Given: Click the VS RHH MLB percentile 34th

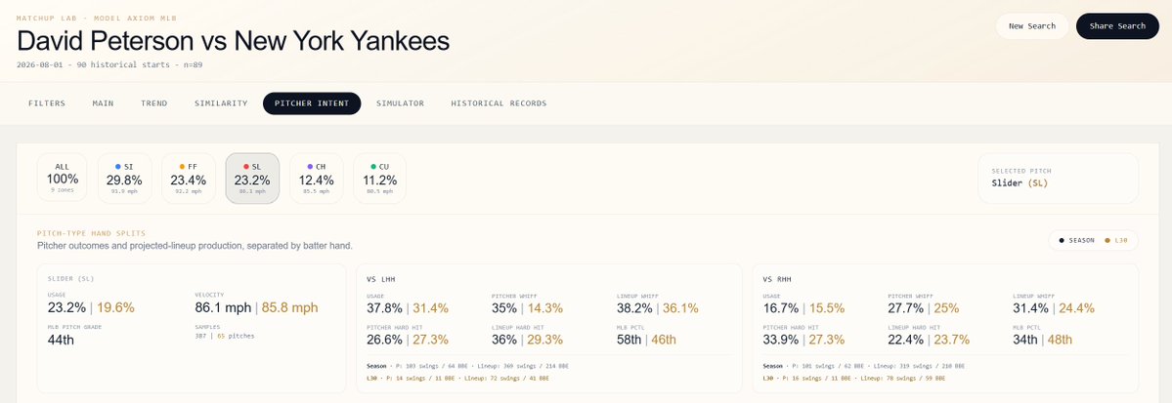Looking at the screenshot, I should pos(1026,340).
